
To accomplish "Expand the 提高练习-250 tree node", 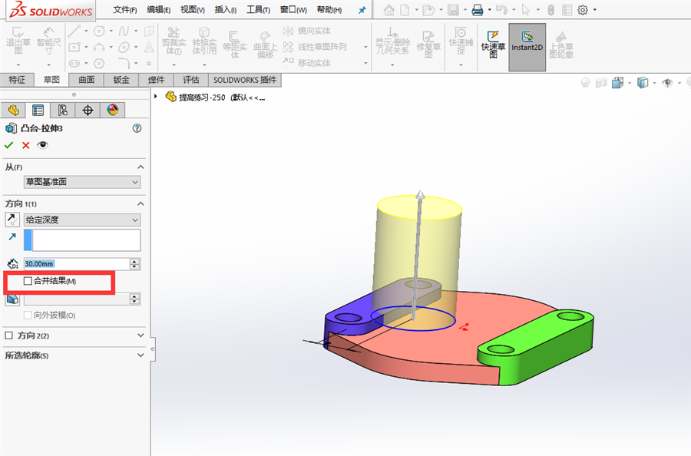I will [x=156, y=96].
